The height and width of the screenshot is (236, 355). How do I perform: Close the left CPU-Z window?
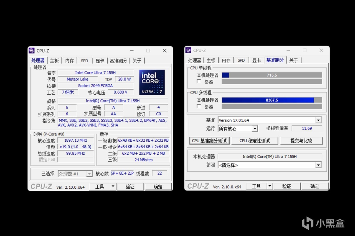point(165,51)
